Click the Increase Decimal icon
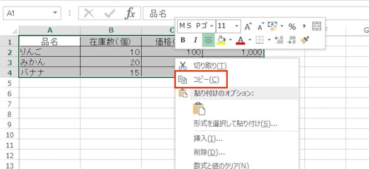 tap(279, 40)
